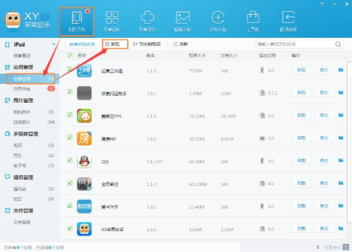Select the 多媒体管理 section header
Viewport: 352px width, 252px height.
coord(26,134)
